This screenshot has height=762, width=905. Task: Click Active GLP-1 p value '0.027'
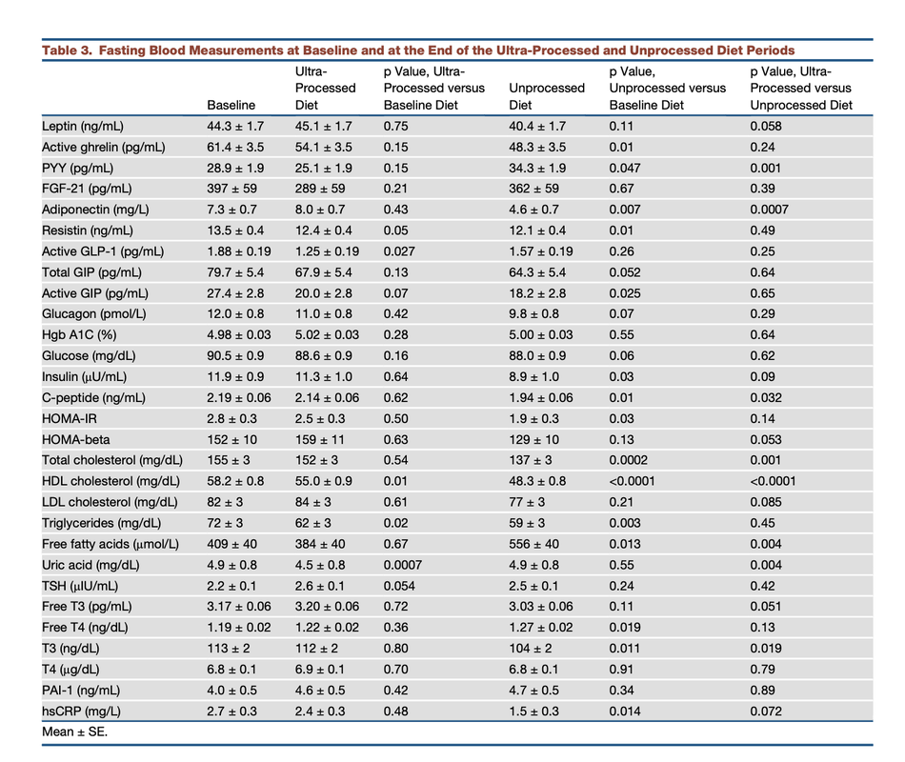pyautogui.click(x=399, y=251)
